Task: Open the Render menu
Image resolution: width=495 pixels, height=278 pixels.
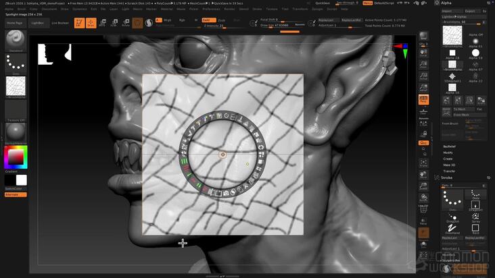Action: (x=229, y=9)
